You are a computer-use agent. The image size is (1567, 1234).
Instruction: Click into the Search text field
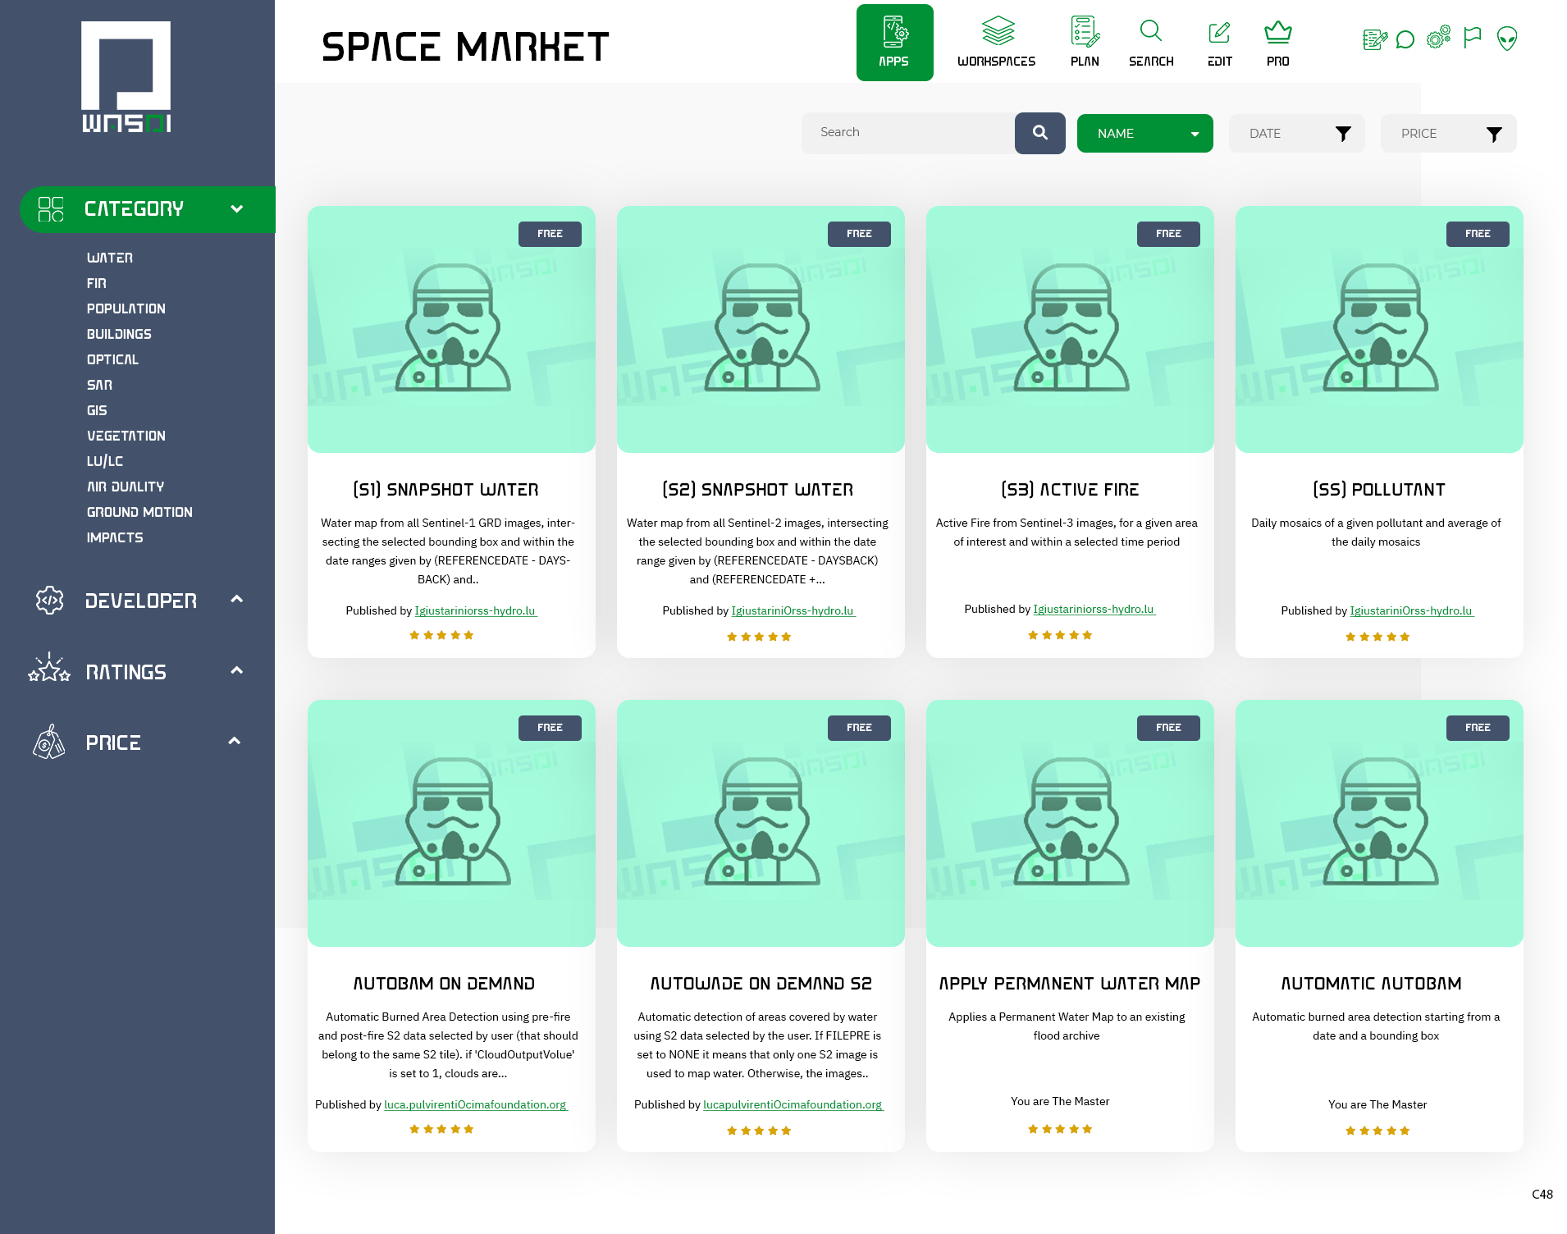pyautogui.click(x=908, y=133)
